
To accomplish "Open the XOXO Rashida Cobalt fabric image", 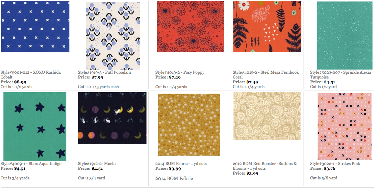I will pyautogui.click(x=35, y=27).
